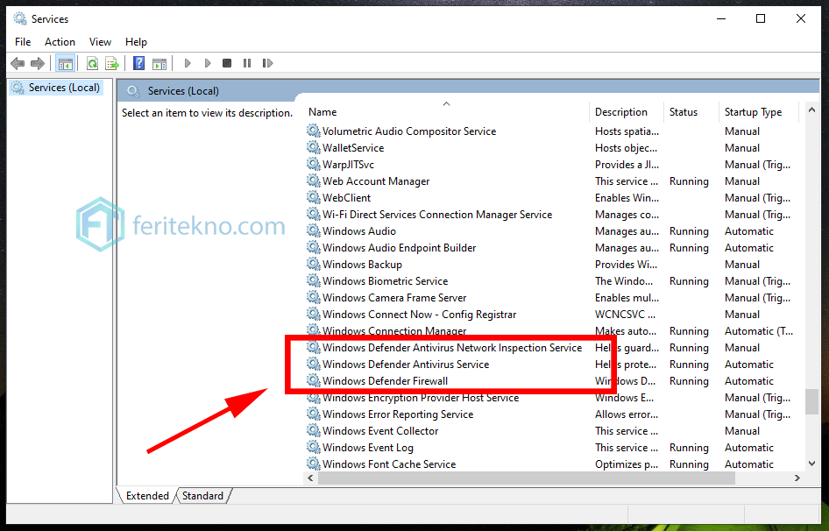Screen dimensions: 829x531
Task: Open the File menu
Action: tap(23, 42)
